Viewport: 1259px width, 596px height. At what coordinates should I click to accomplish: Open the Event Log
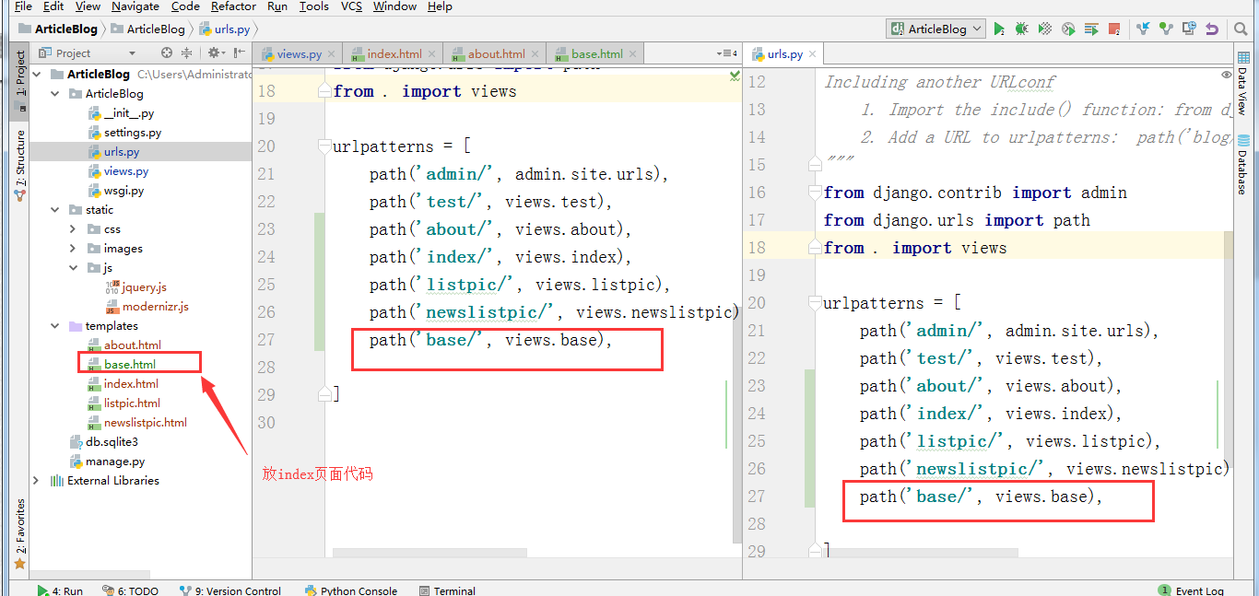[x=1192, y=590]
